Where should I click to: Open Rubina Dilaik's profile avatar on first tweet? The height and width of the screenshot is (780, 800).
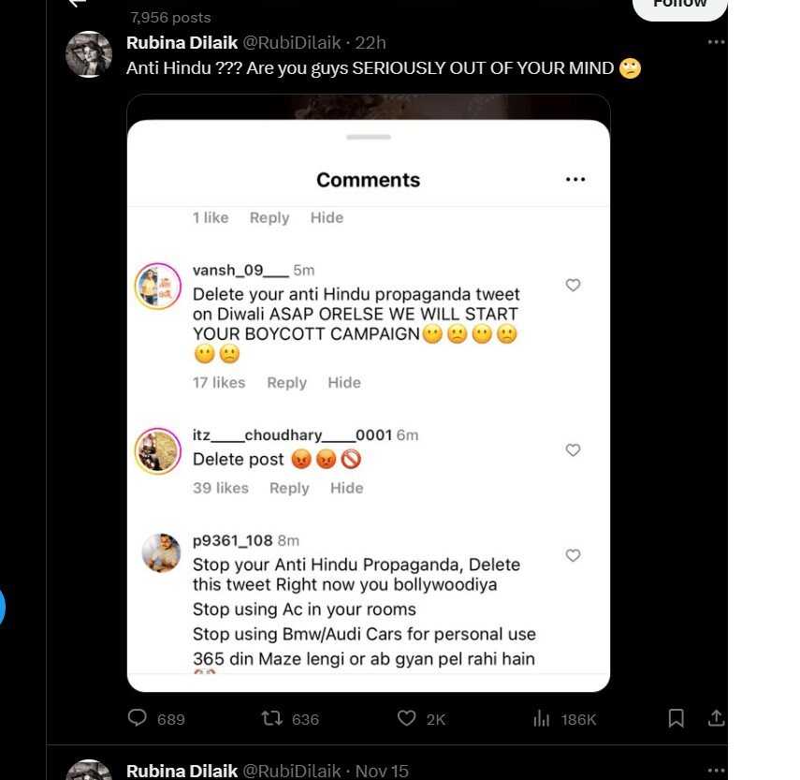pyautogui.click(x=89, y=54)
